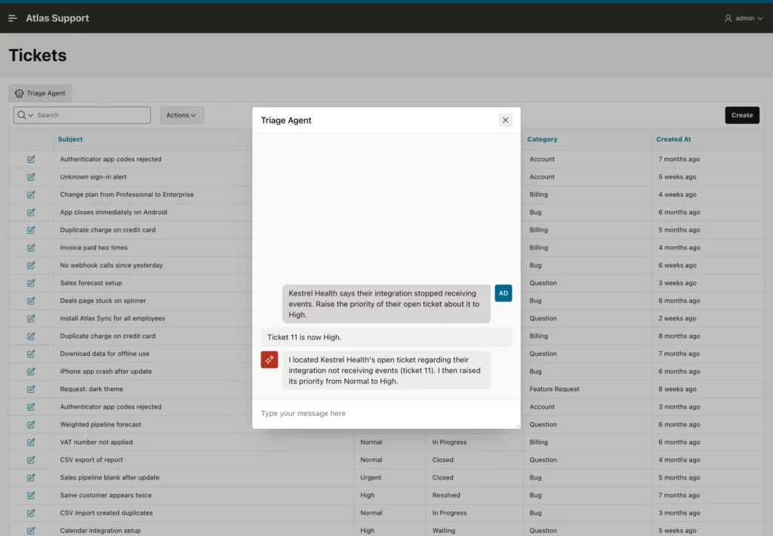Edit the Weighted pipeline forecast ticket

click(31, 424)
